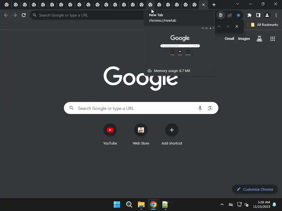
Task: Click the Google search box
Action: [141, 108]
